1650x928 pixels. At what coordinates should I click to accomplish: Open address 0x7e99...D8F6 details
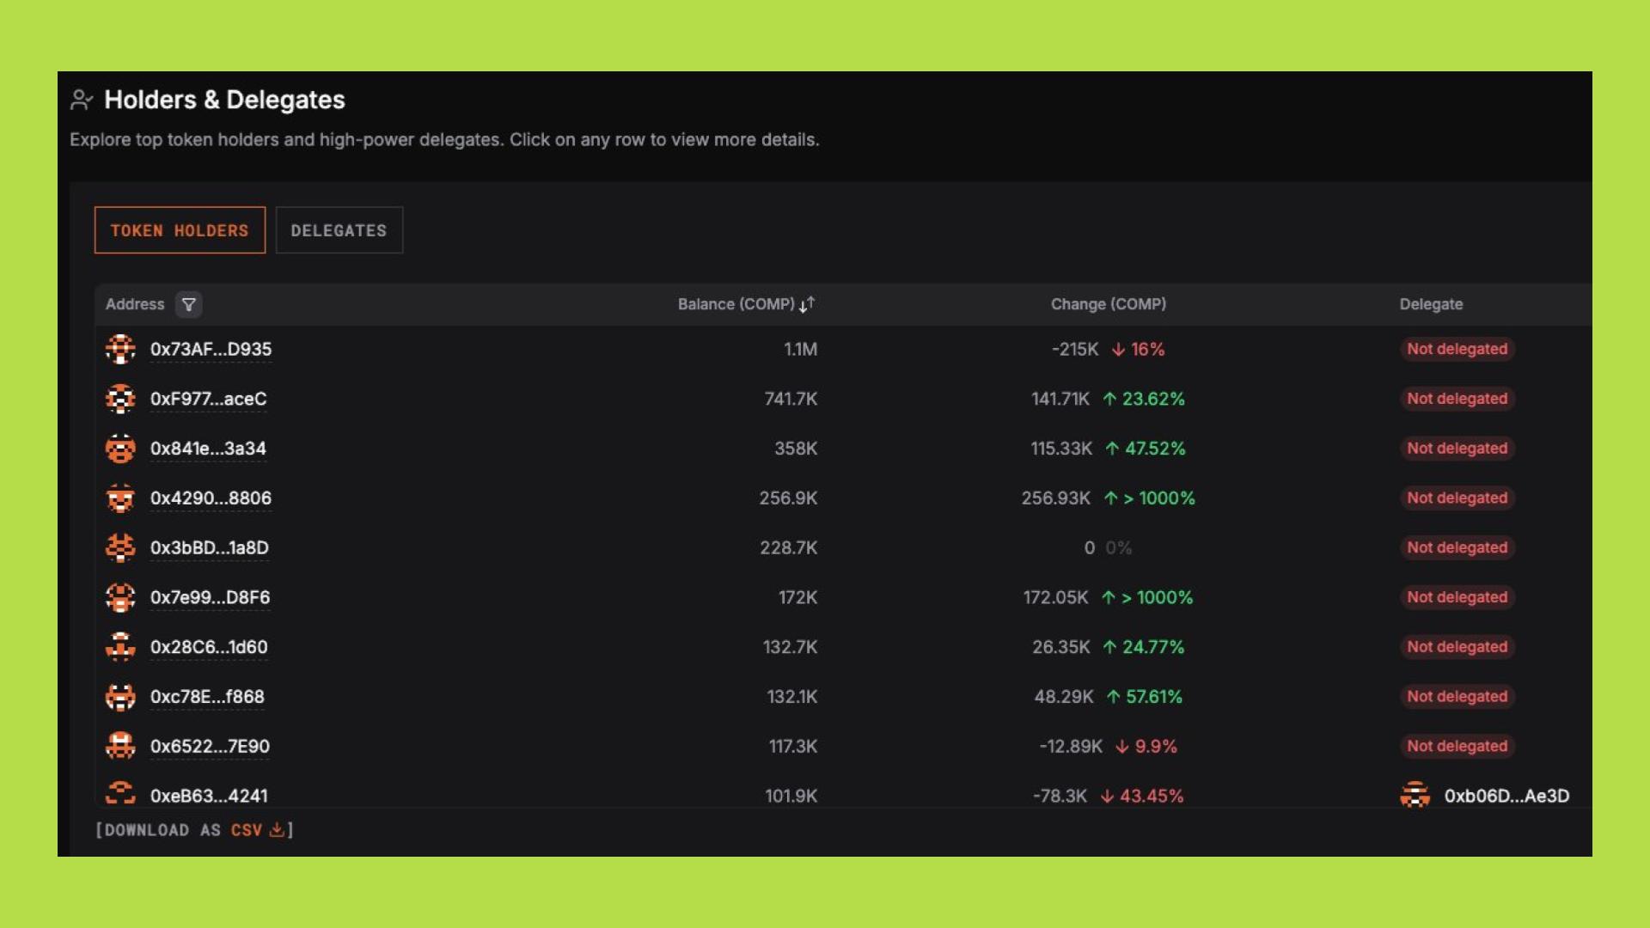pyautogui.click(x=210, y=597)
